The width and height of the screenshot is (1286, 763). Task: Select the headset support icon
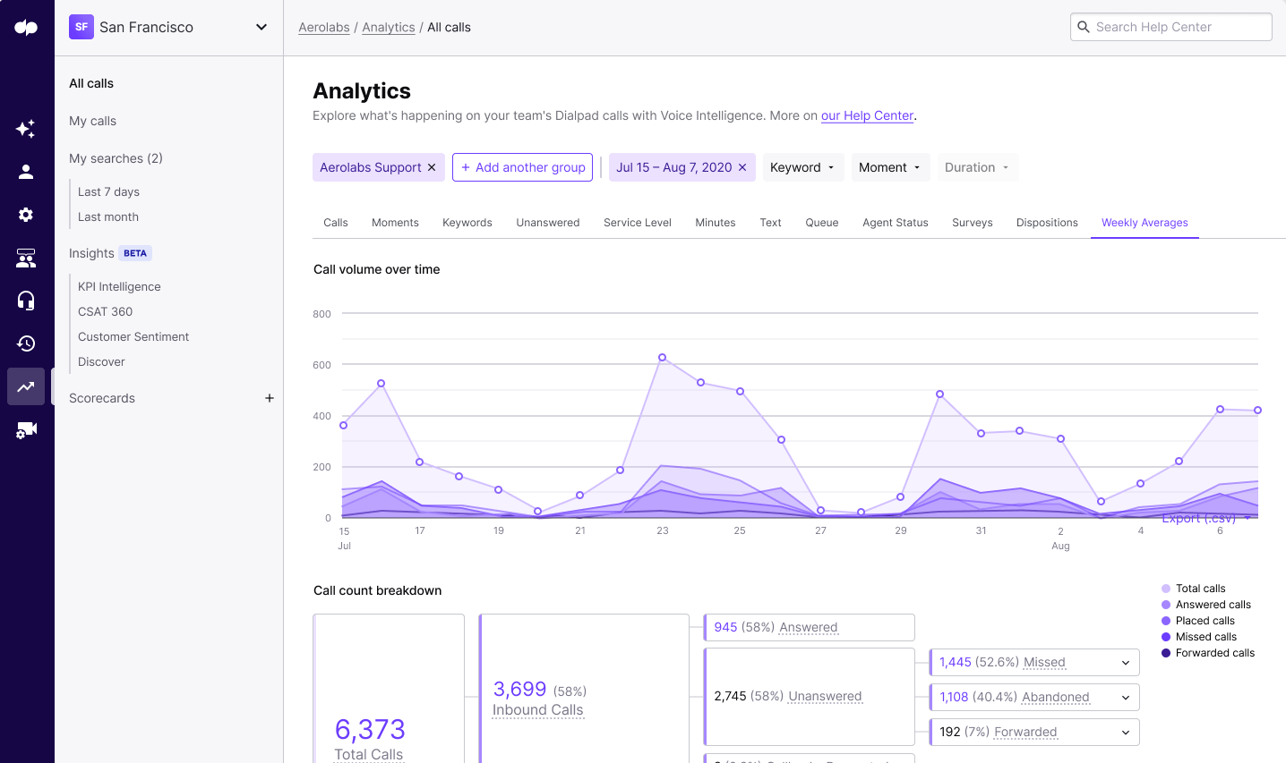coord(26,301)
